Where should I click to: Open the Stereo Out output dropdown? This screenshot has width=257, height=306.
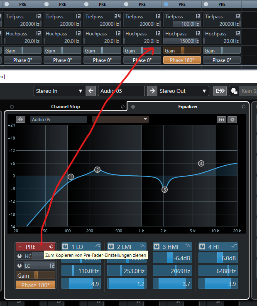[x=183, y=91]
